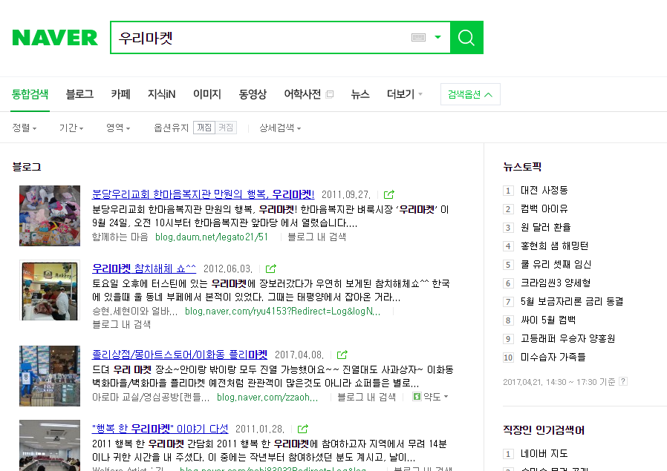The width and height of the screenshot is (667, 471).
Task: Switch to the 동영상 tab
Action: (253, 94)
